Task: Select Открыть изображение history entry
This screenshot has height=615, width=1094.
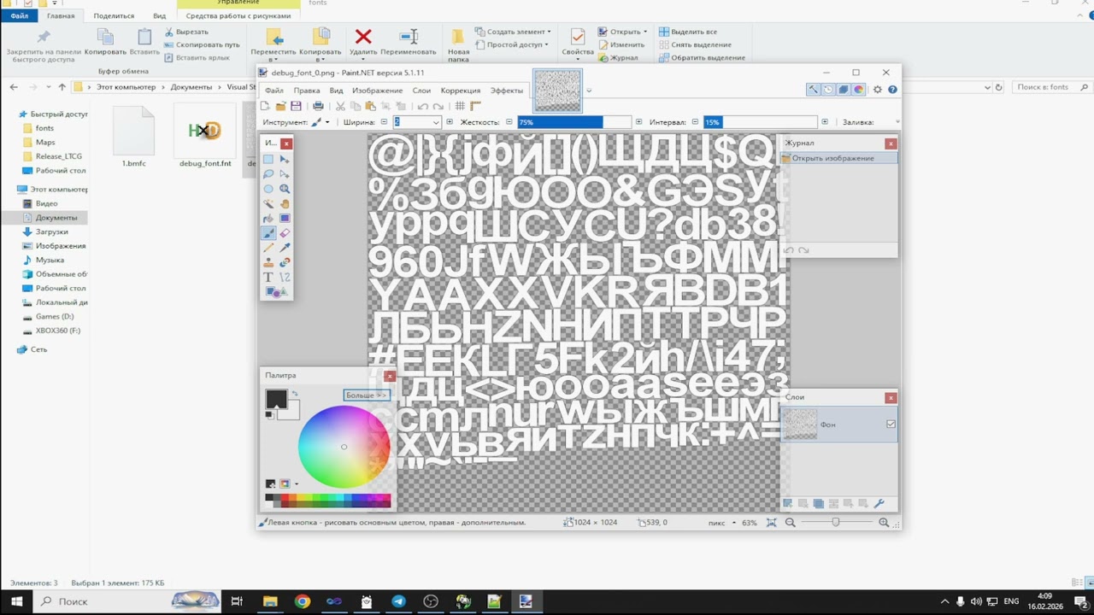Action: pyautogui.click(x=839, y=158)
